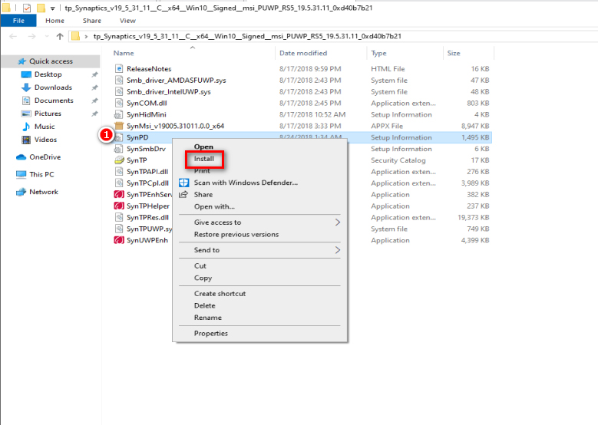Open Desktop in Quick access sidebar

click(48, 74)
